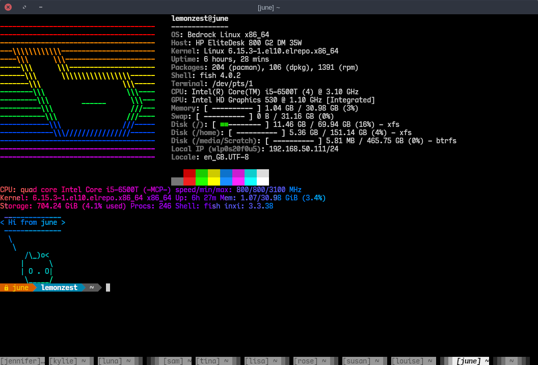Click the white terminal cursor block

coord(107,287)
